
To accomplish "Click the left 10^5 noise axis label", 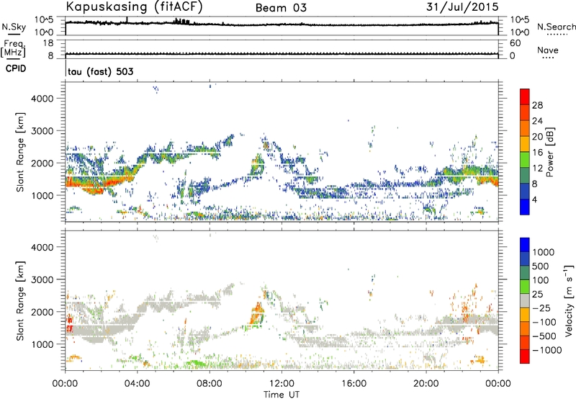I will (44, 20).
